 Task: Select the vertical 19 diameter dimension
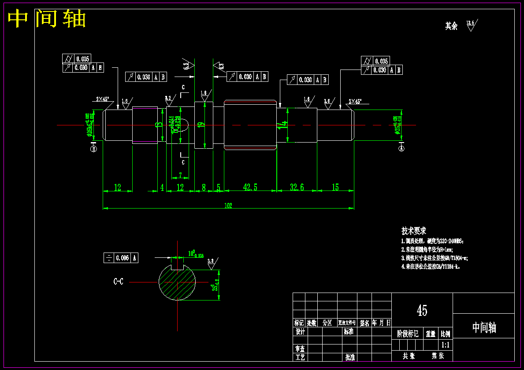pos(201,125)
